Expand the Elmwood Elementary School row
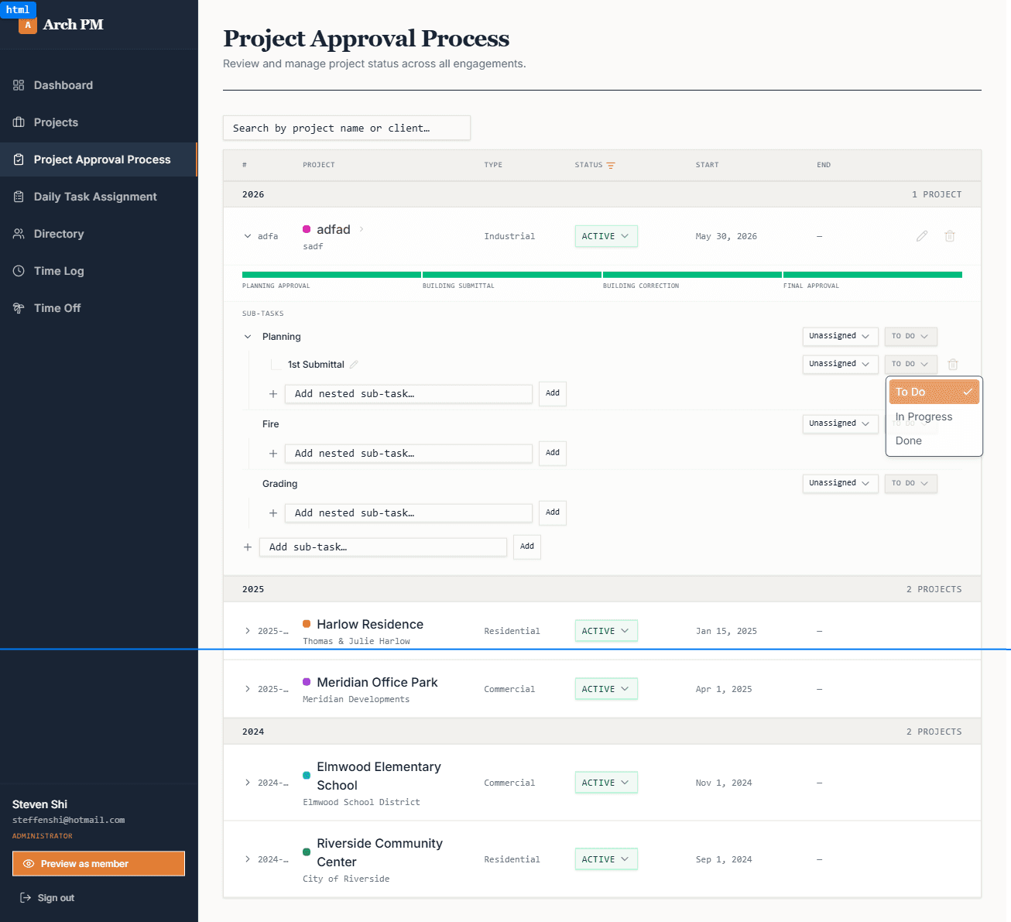This screenshot has height=922, width=1011. tap(248, 783)
